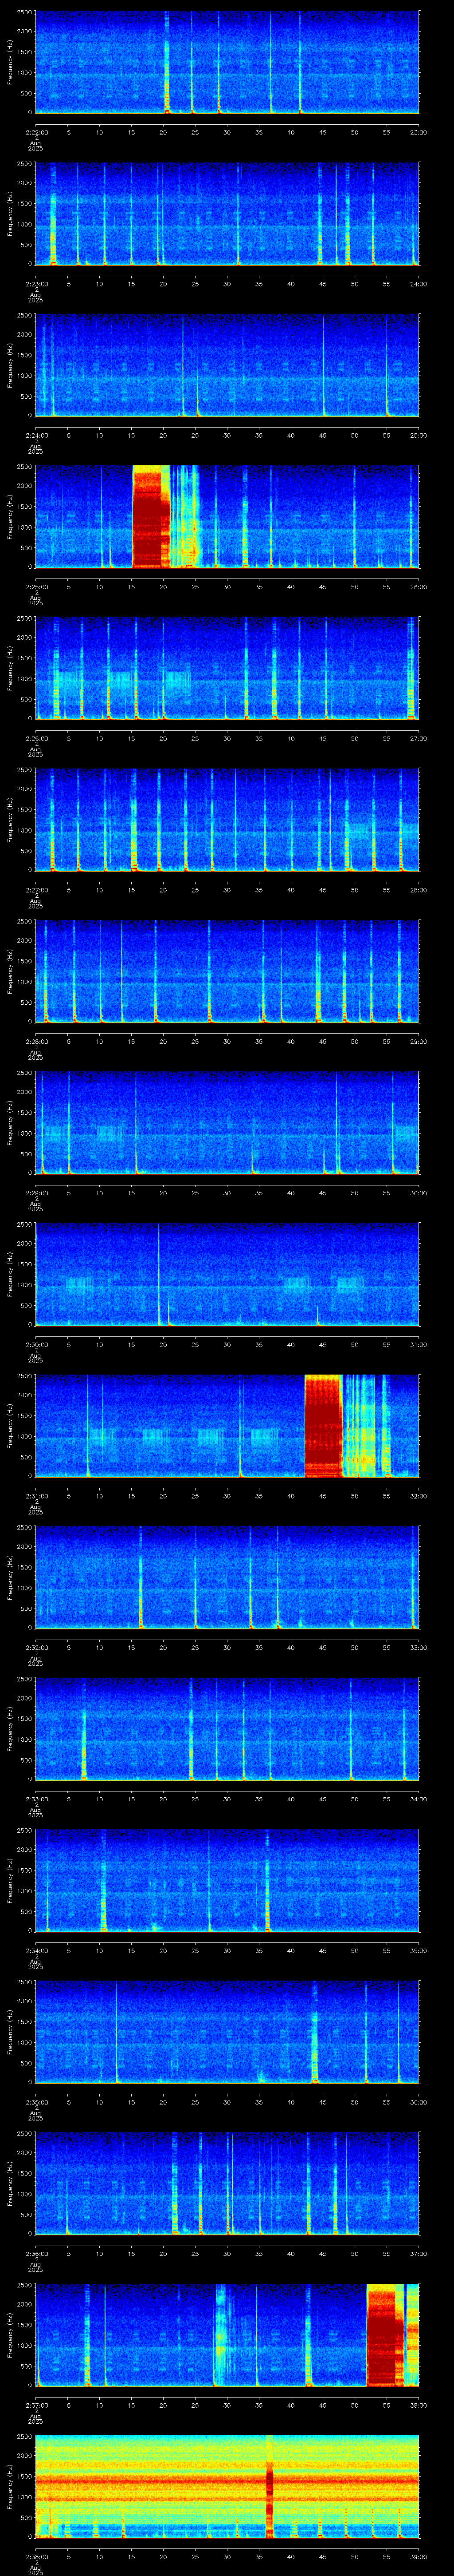Click the "Frequency (Hz)" axis label of the 2:38:00 panel
454x2576 pixels.
[10, 2486]
